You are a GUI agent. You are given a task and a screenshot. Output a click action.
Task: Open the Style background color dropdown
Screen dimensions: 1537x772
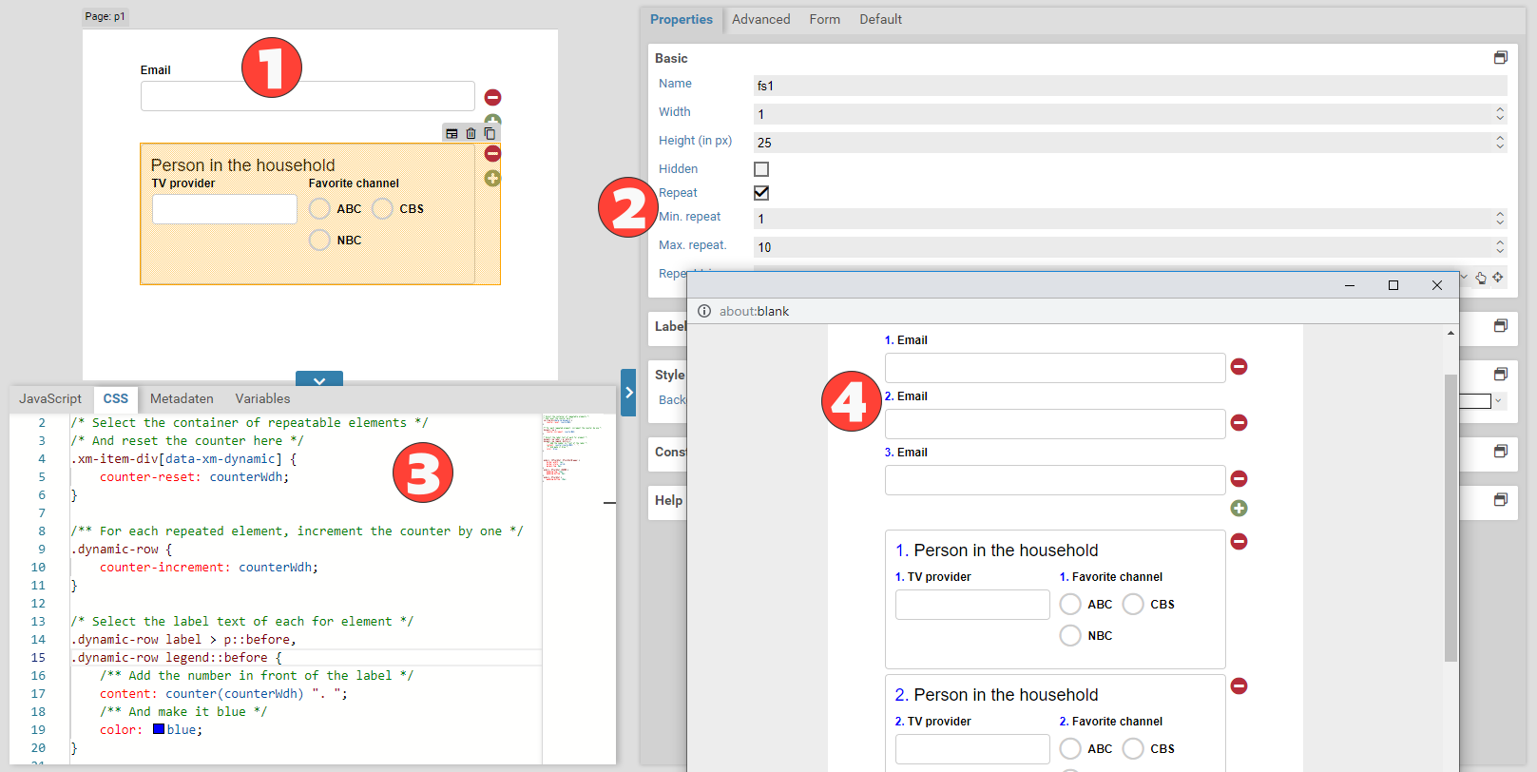tap(1498, 401)
